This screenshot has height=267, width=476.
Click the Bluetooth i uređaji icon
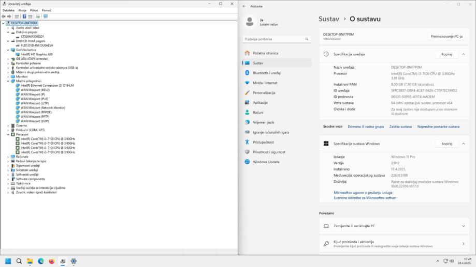point(247,73)
